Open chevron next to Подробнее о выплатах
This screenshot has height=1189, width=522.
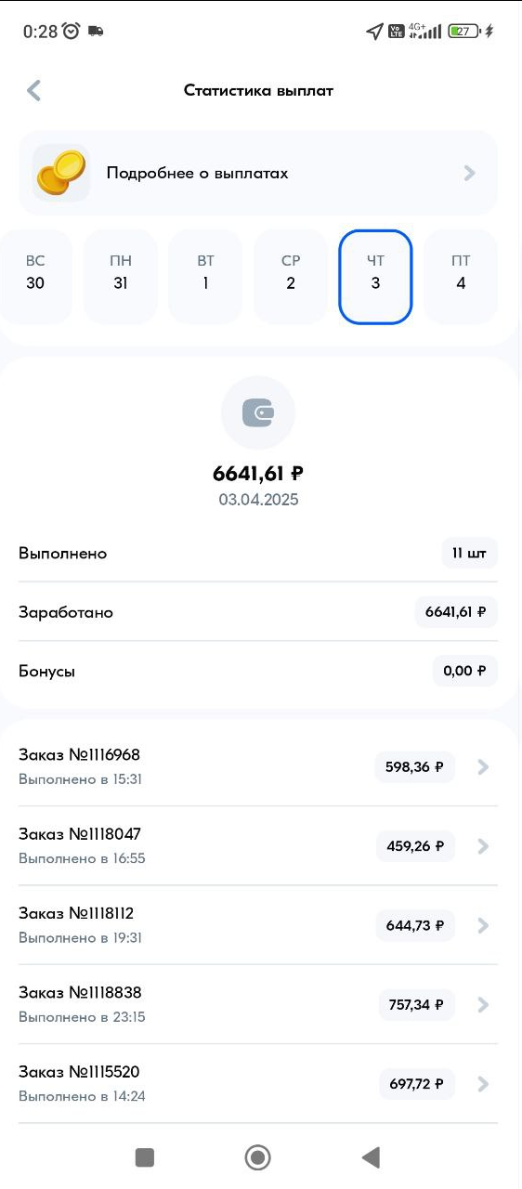470,173
